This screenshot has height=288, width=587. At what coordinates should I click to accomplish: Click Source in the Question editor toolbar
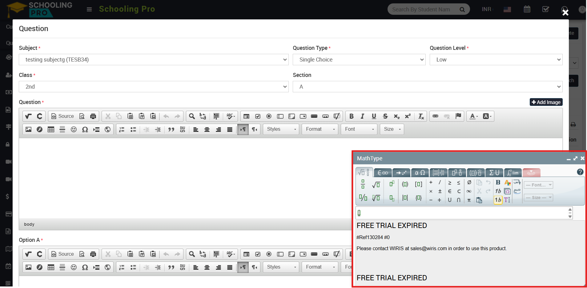coord(62,116)
